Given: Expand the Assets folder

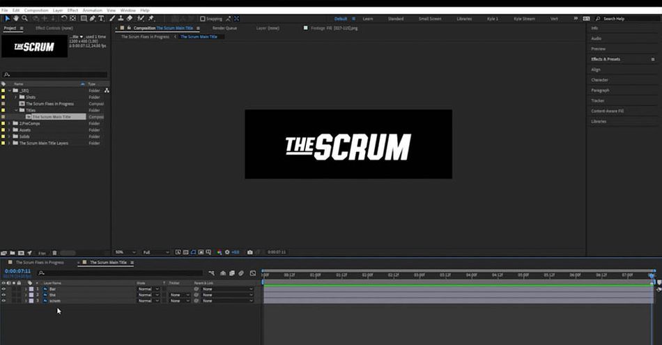Looking at the screenshot, I should click(9, 130).
